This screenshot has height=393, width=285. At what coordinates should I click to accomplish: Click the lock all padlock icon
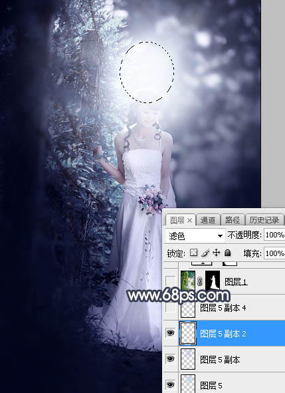227,253
